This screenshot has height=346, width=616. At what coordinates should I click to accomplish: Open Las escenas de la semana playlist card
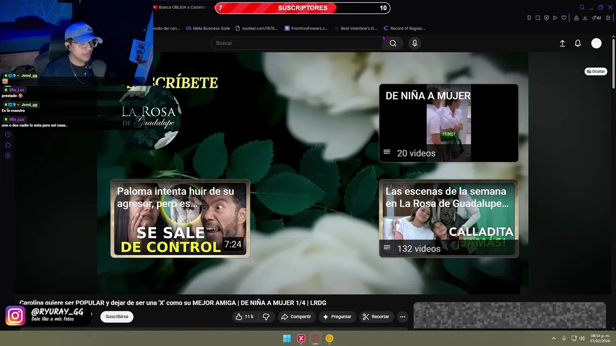pos(449,218)
